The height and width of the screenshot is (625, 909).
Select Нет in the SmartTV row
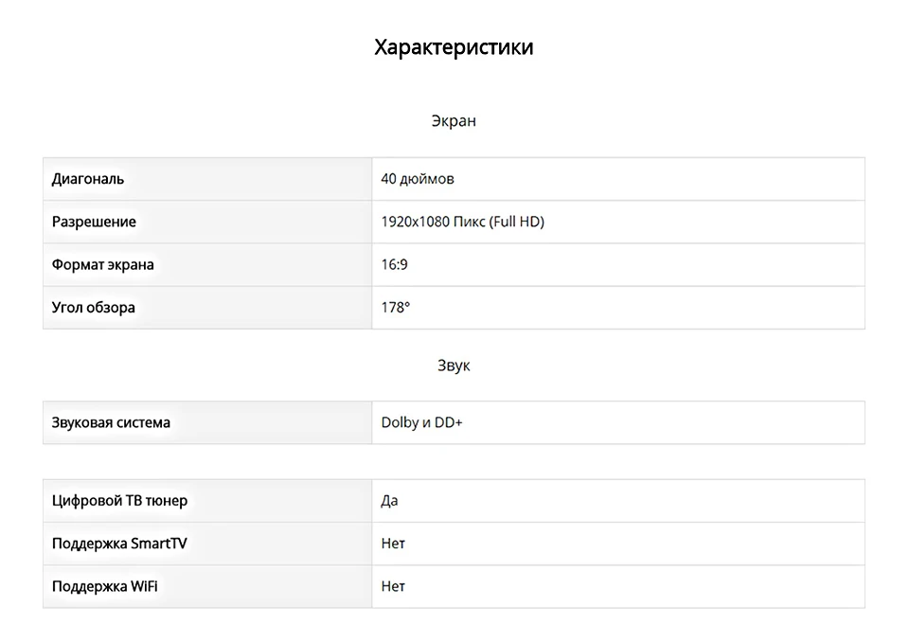coord(393,544)
